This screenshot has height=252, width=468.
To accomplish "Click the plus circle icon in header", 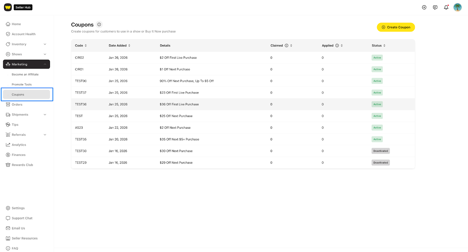I will pyautogui.click(x=424, y=7).
